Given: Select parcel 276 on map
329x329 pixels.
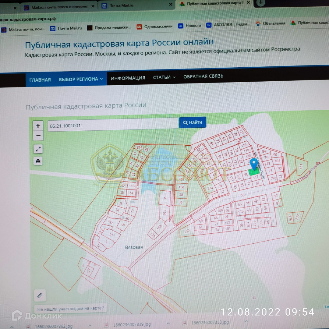Looking at the screenshot, I should [290, 218].
